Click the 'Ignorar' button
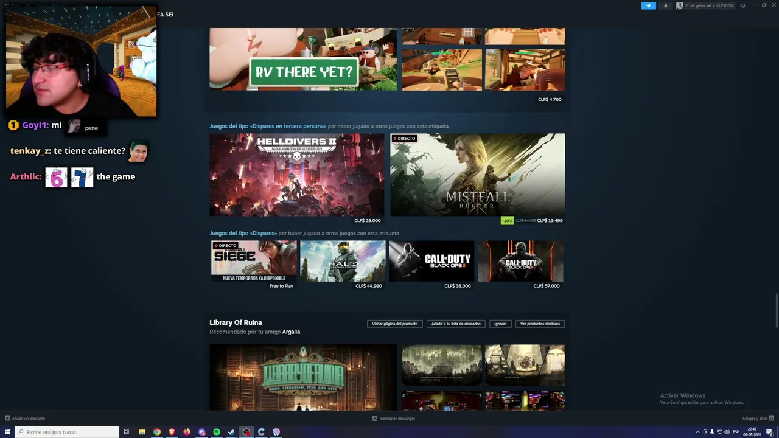Viewport: 779px width, 438px height. 500,324
